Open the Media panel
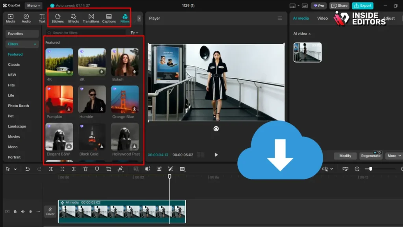403x227 pixels. pos(11,18)
